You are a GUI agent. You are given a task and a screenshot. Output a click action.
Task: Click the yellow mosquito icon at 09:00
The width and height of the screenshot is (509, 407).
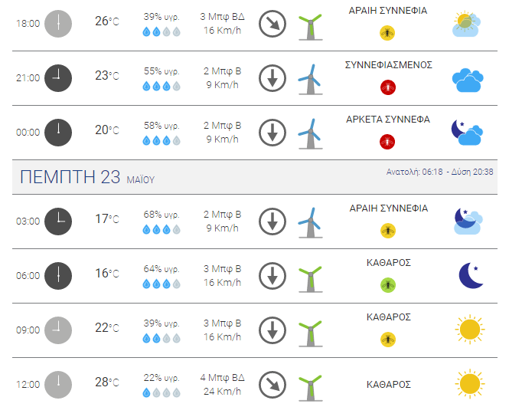[388, 340]
